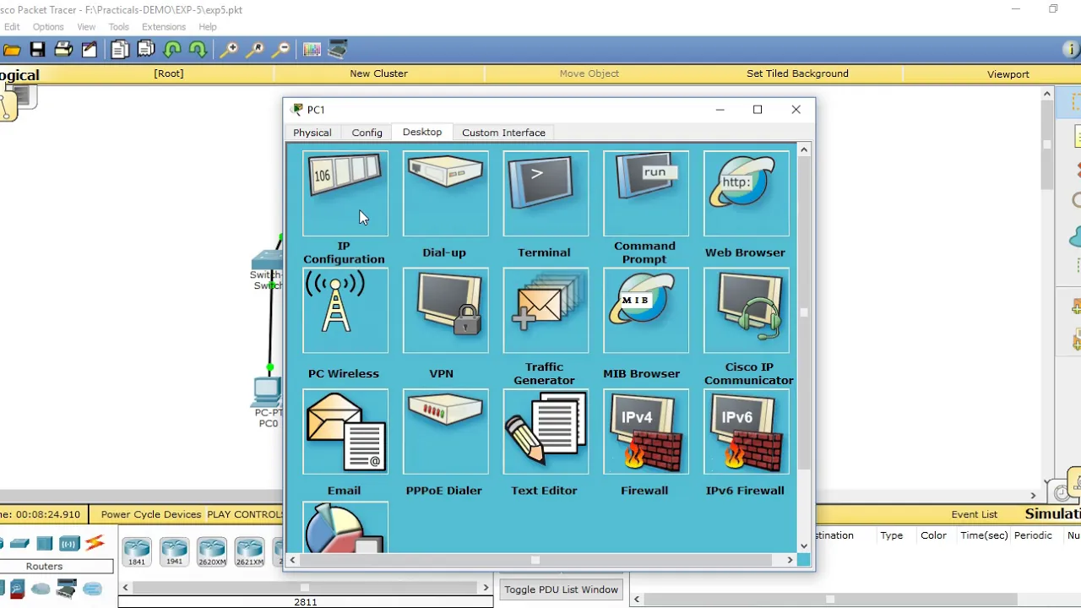Click the Zoom Reset magnifier icon
The width and height of the screenshot is (1081, 608).
[x=255, y=50]
